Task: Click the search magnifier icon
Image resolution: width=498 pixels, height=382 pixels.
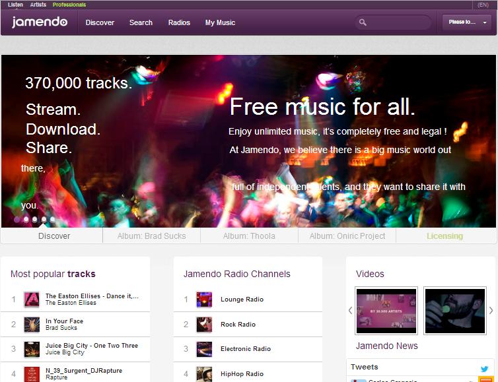Action: [x=363, y=22]
